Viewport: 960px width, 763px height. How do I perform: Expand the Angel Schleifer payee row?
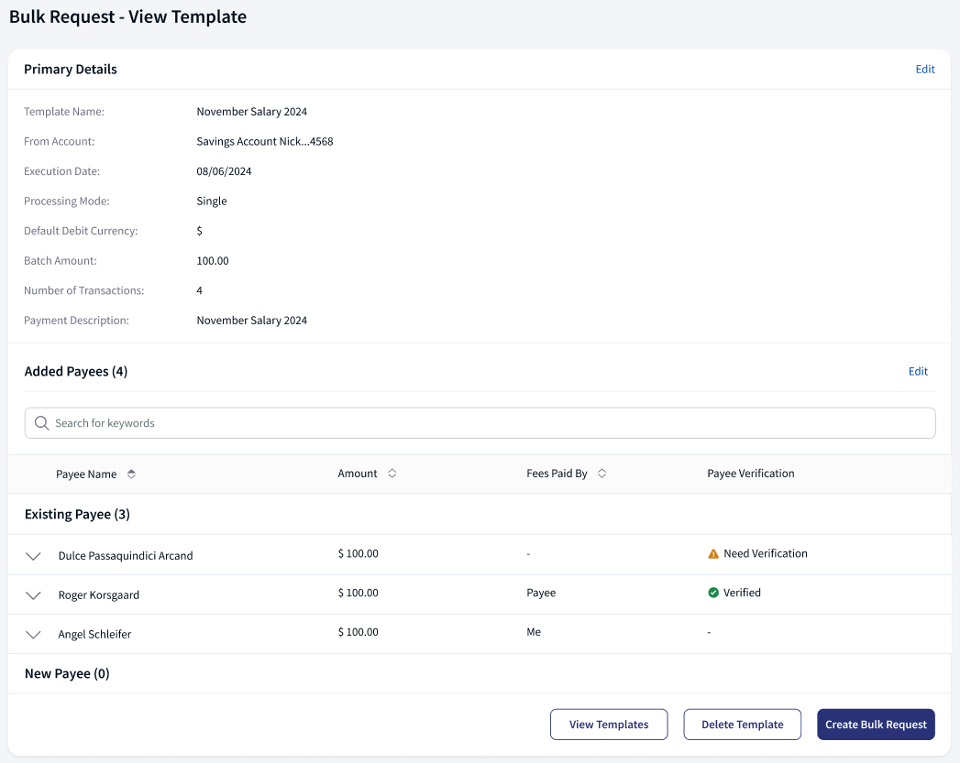coord(33,635)
